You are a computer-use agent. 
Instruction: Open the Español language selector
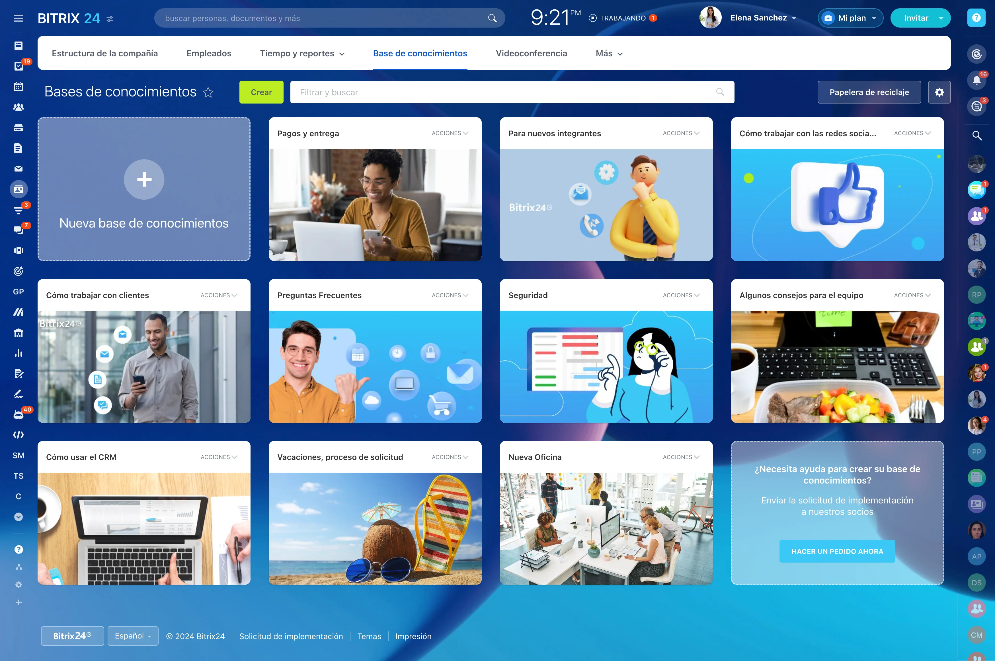[133, 636]
